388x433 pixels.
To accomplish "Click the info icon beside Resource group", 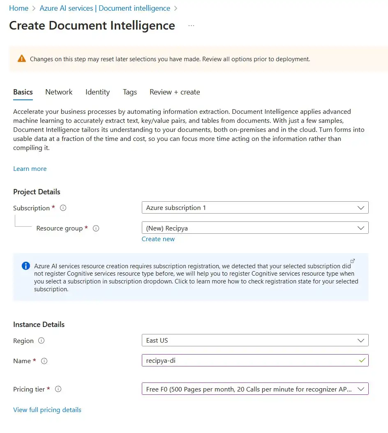I will coord(96,228).
